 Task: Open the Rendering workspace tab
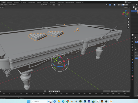pyautogui.click(x=53, y=3)
